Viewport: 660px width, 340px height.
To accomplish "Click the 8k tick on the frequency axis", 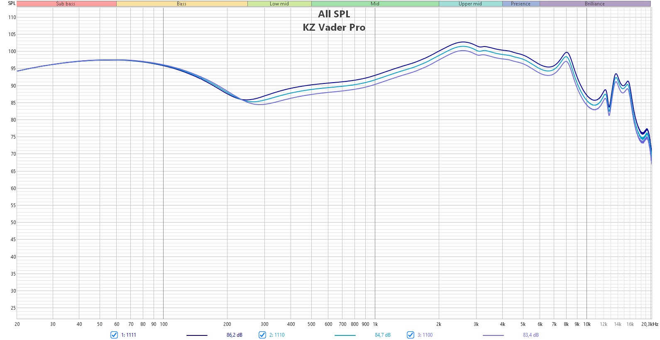I will pyautogui.click(x=566, y=324).
